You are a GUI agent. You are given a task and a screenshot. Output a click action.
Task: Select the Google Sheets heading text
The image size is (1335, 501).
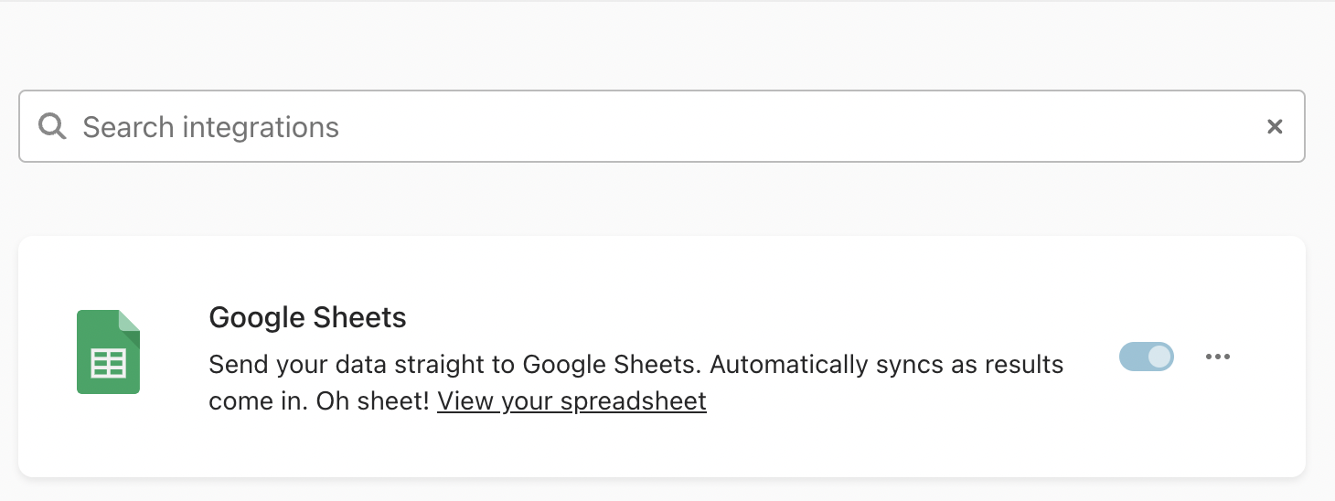pyautogui.click(x=307, y=318)
